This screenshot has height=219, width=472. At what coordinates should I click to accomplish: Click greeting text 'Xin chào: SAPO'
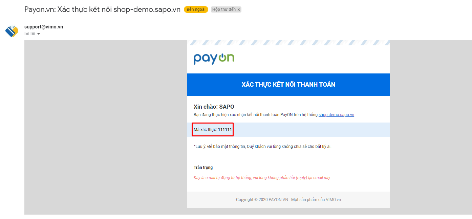tap(214, 107)
